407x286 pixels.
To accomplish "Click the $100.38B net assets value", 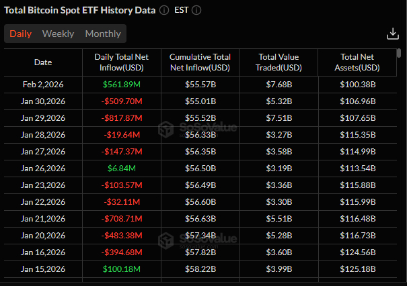I will tap(357, 84).
